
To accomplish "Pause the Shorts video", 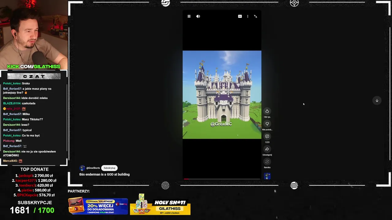I will [x=189, y=16].
